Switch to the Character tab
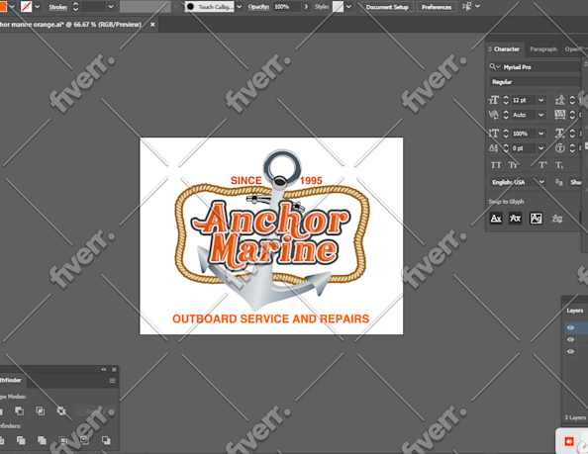 click(x=506, y=49)
